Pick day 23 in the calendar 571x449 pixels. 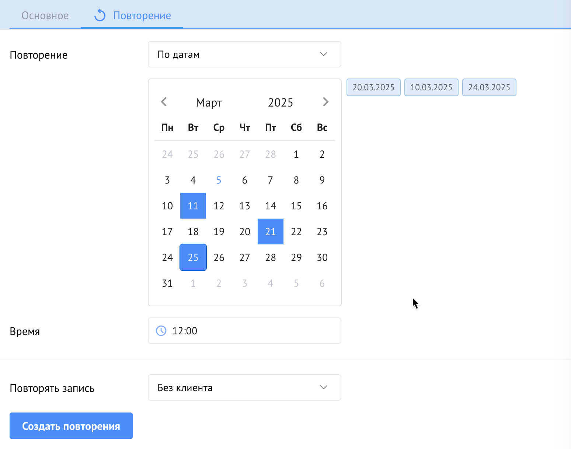322,232
